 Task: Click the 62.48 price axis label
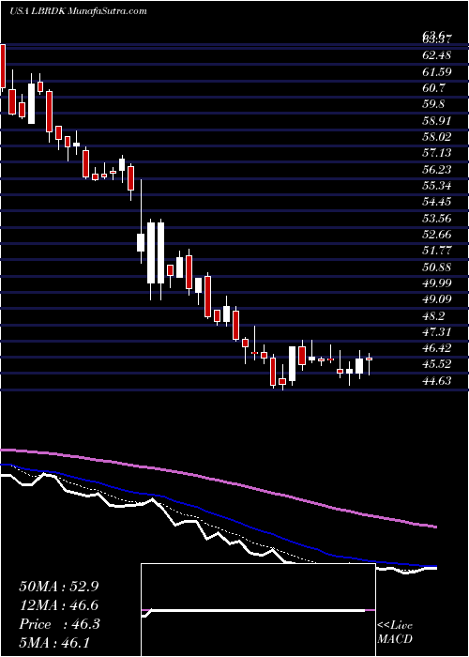click(x=436, y=55)
